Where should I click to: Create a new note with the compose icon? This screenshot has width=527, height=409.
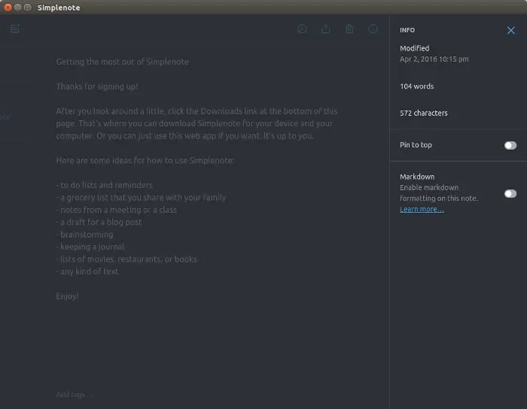click(16, 29)
